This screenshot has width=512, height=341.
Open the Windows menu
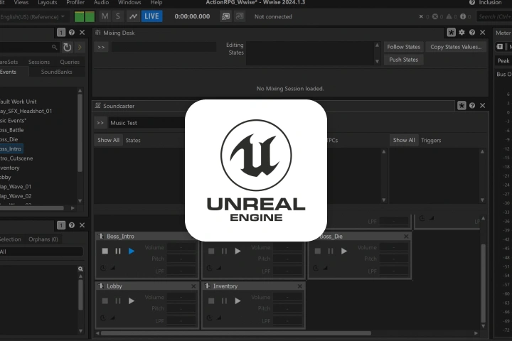pyautogui.click(x=129, y=3)
